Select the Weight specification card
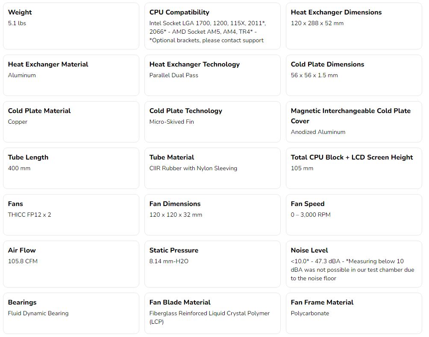 (x=71, y=26)
